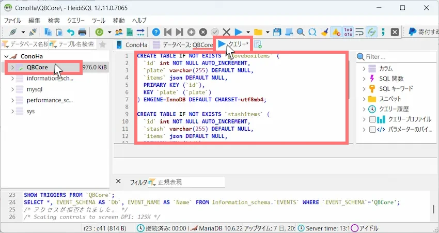The height and width of the screenshot is (233, 439).
Task: Expand the performance_sc... database node
Action: point(12,100)
